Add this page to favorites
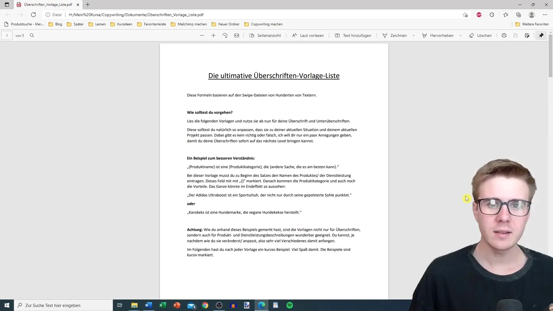The image size is (553, 311). coord(465,15)
